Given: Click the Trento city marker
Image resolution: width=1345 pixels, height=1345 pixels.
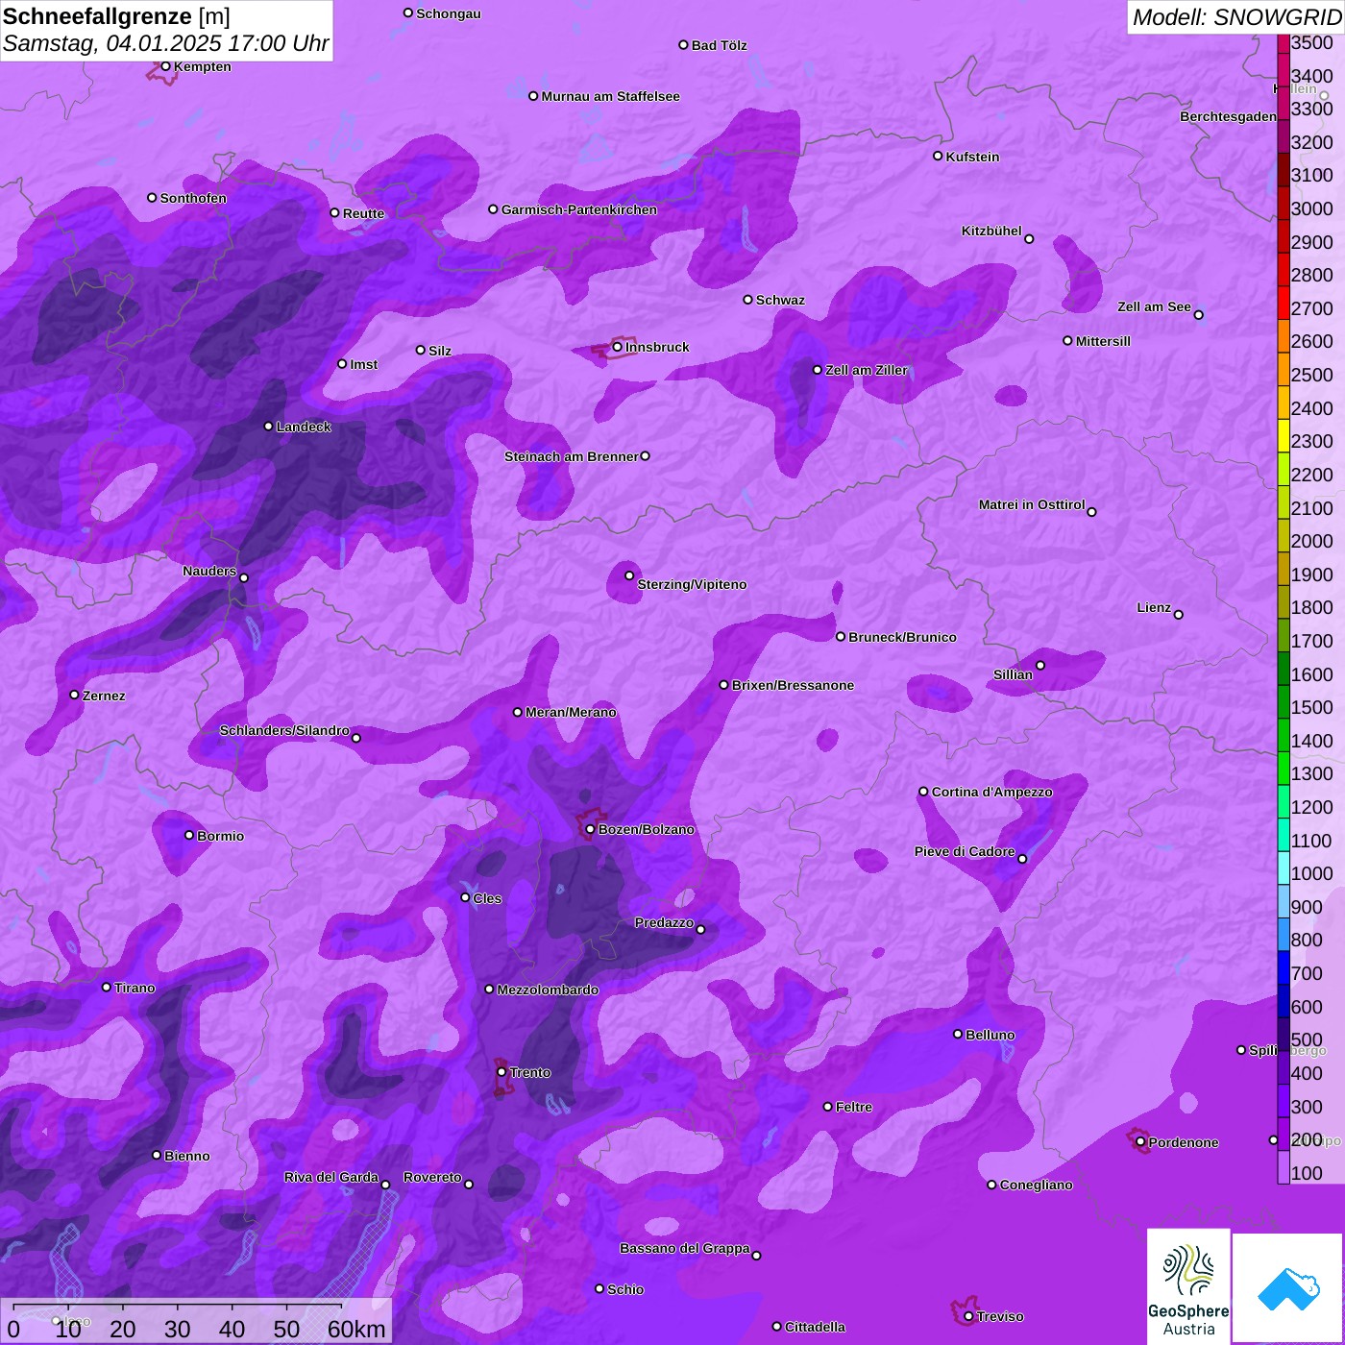Looking at the screenshot, I should pyautogui.click(x=501, y=1072).
